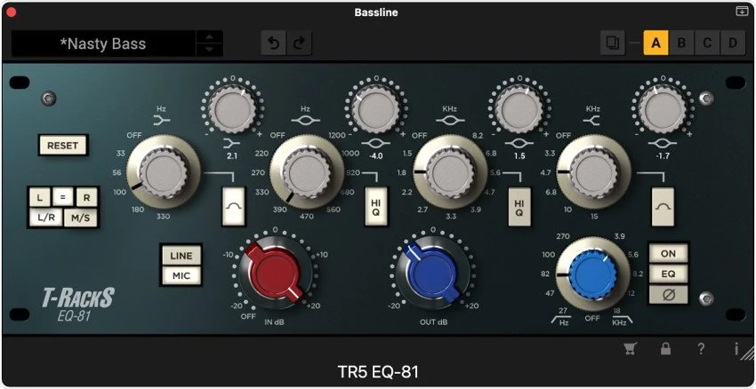Click the red IN dB knob
This screenshot has width=756, height=389.
[x=274, y=274]
